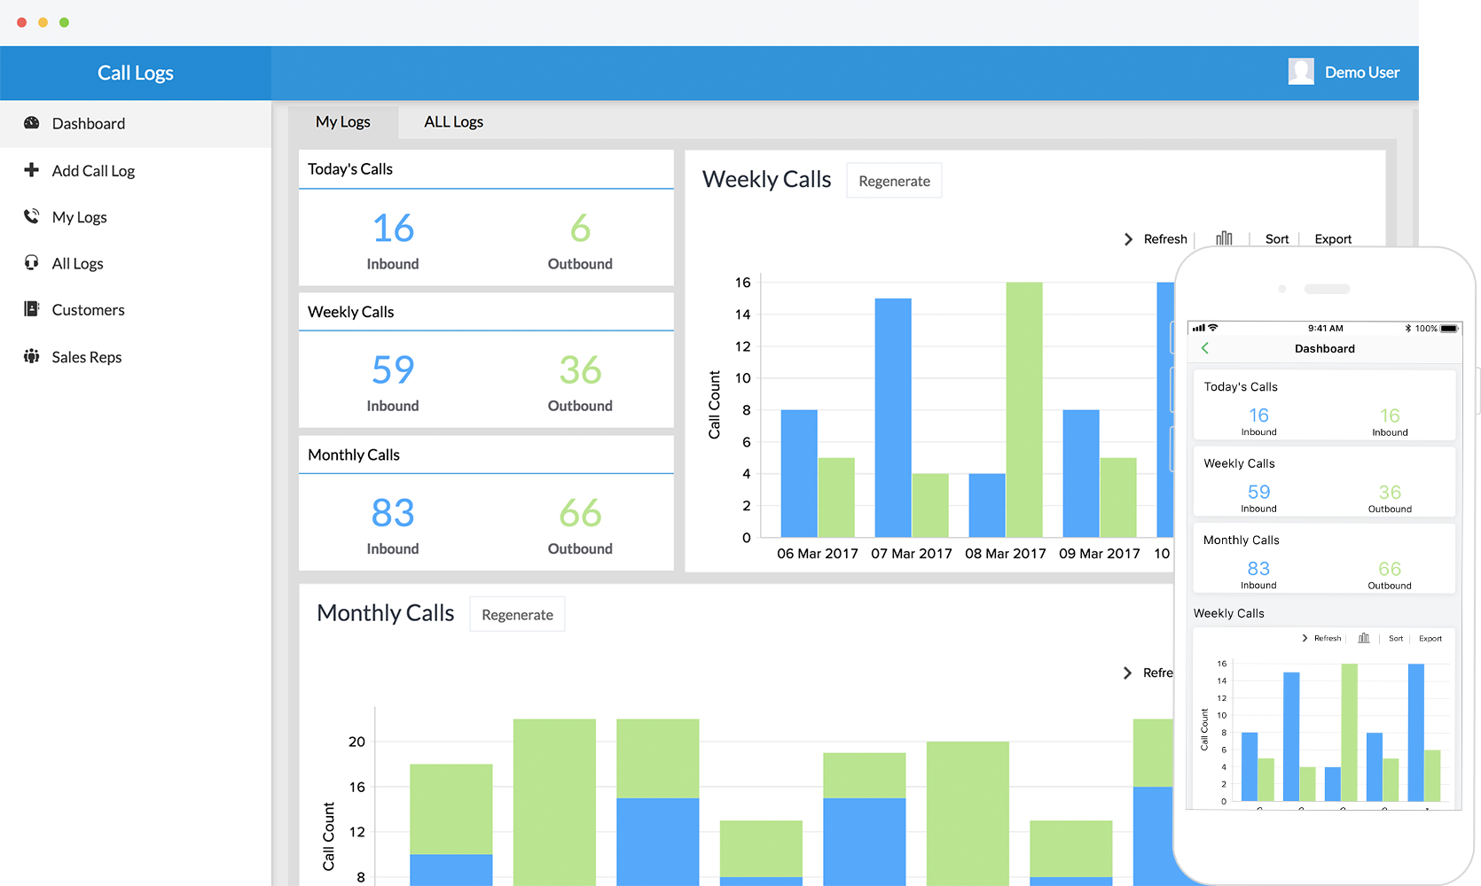The image size is (1481, 886).
Task: Open Dashboard in the sidebar
Action: (136, 123)
